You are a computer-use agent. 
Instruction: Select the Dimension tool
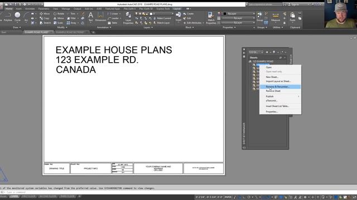[100, 17]
